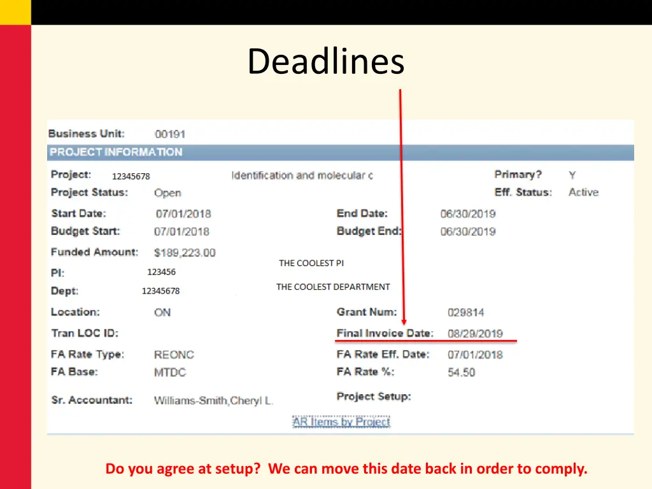Click the PI number 123456
Screen dimensions: 652x489
(161, 272)
